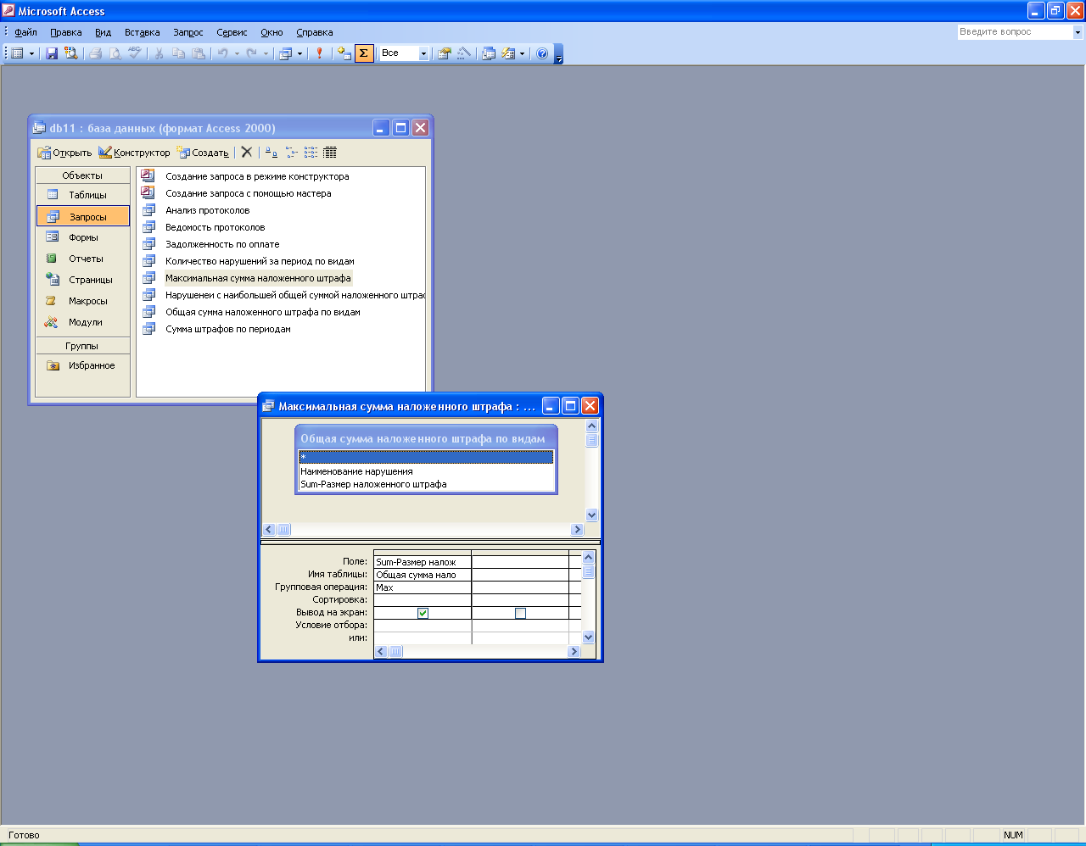Select the asterisk row in field list
The height and width of the screenshot is (846, 1086).
click(x=426, y=457)
